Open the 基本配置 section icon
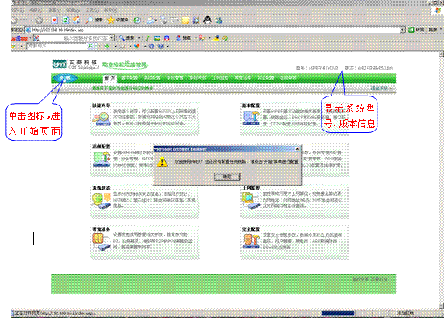447x321 pixels. point(251,118)
